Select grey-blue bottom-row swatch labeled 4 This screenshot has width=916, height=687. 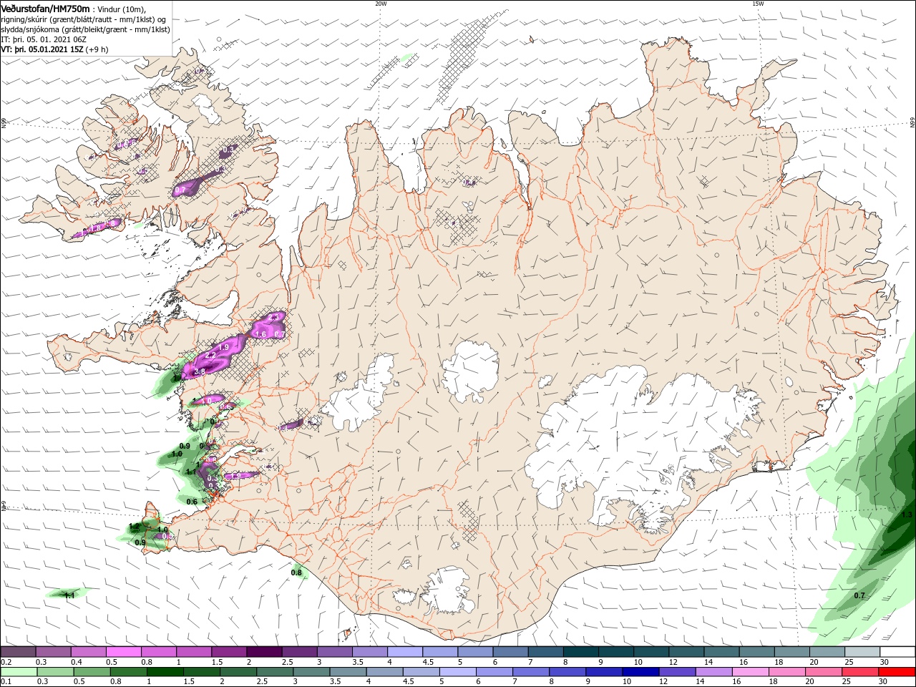click(x=384, y=672)
